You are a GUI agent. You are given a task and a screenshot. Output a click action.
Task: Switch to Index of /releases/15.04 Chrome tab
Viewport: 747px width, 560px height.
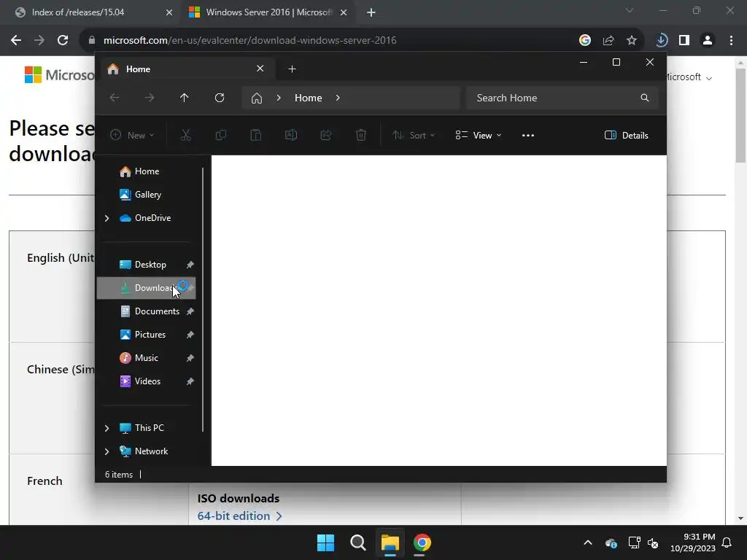pos(93,12)
